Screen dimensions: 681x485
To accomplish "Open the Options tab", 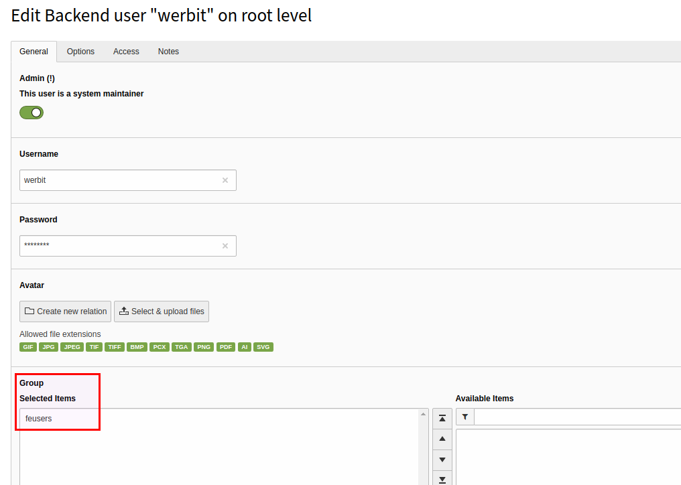I will [x=80, y=52].
